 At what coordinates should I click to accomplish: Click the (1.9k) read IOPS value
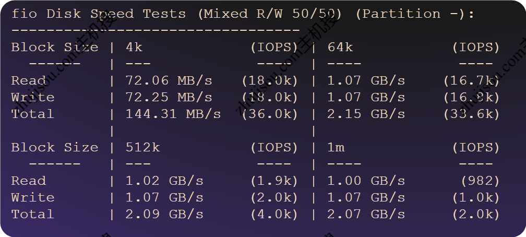[274, 181]
